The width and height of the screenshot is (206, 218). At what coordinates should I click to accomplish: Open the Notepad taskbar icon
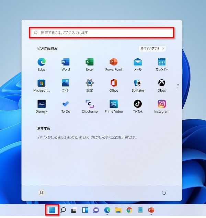click(140, 210)
